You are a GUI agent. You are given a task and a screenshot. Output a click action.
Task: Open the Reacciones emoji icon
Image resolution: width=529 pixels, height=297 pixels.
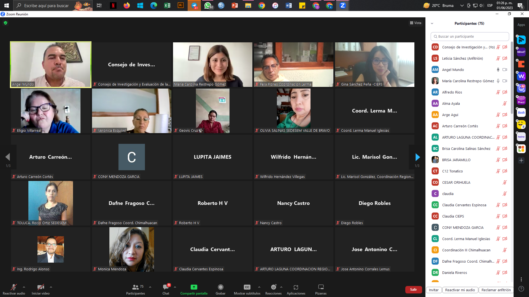point(274,287)
